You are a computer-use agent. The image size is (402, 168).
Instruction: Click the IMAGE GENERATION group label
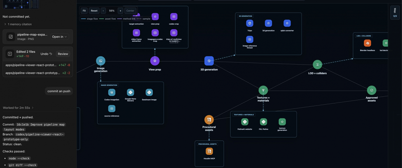click(109, 85)
